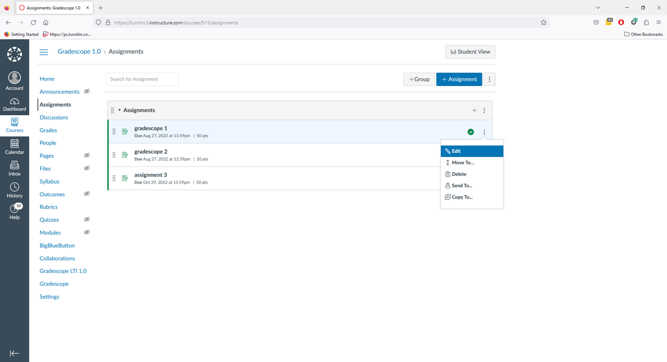Open assignments page settings kebab menu
Screen dimensions: 667x362
[489, 79]
